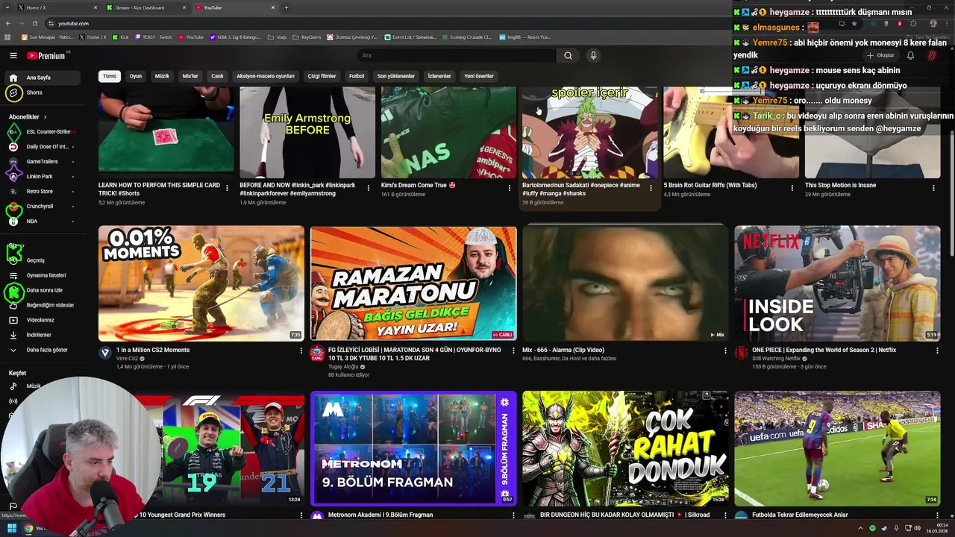Select the Futbol filter chip

[357, 76]
